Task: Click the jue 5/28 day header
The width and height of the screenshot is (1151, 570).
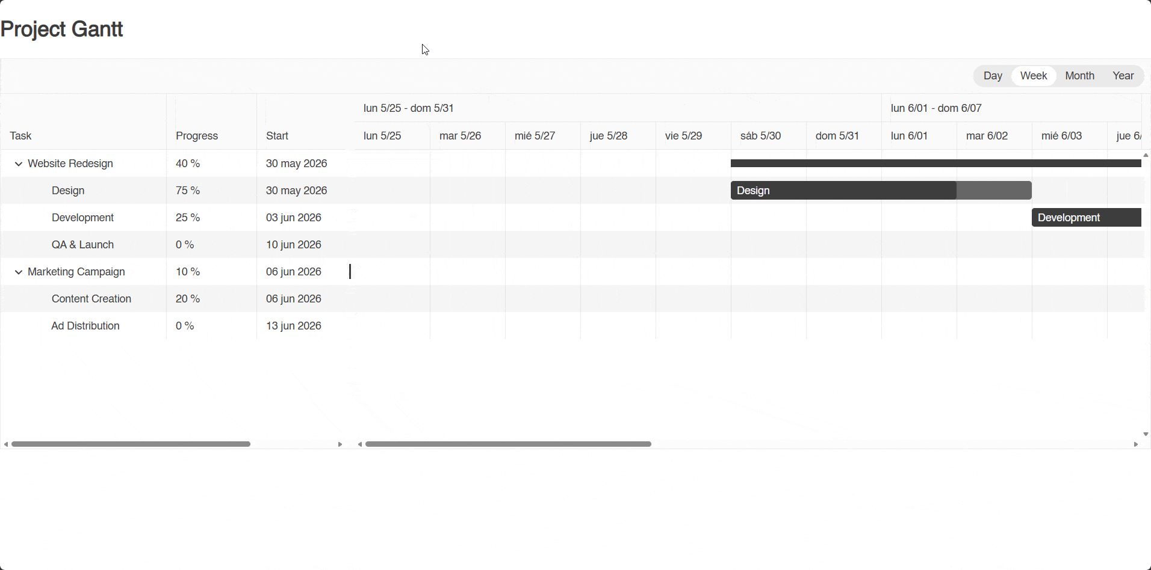Action: coord(618,136)
